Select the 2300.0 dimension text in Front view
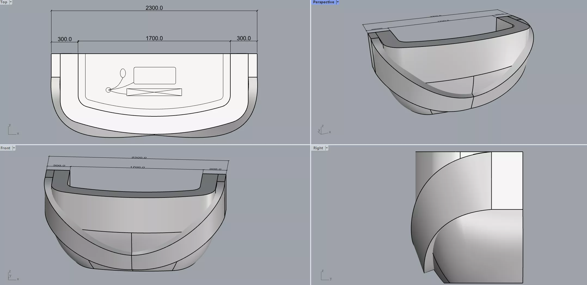The image size is (587, 285). pyautogui.click(x=139, y=157)
